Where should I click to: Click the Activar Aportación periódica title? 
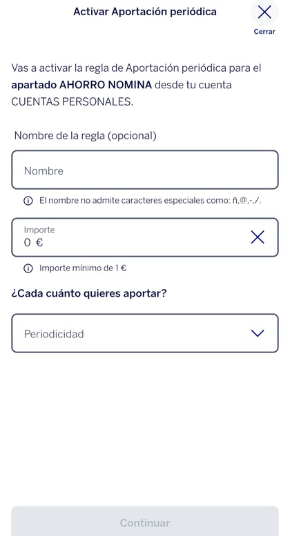click(145, 12)
